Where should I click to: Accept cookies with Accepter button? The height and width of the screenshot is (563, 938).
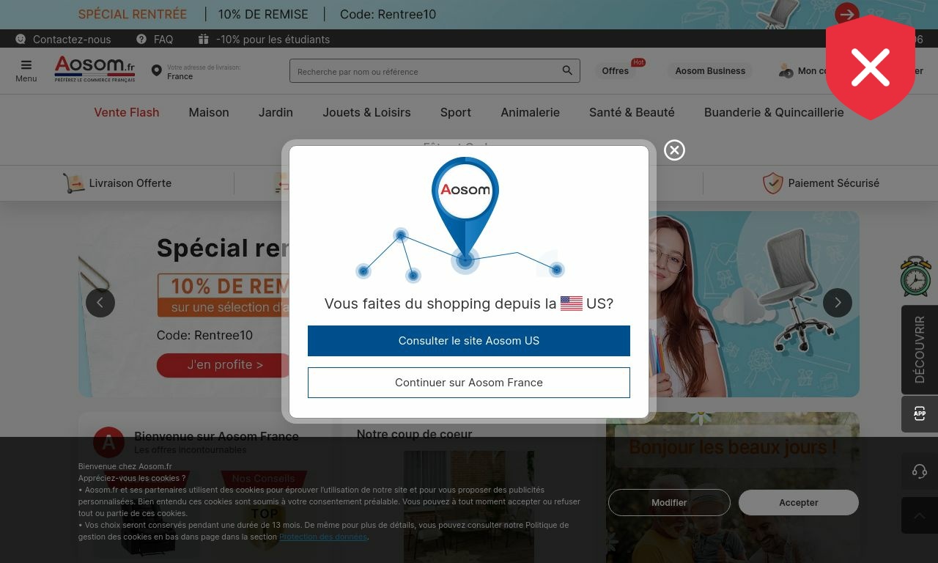[798, 502]
